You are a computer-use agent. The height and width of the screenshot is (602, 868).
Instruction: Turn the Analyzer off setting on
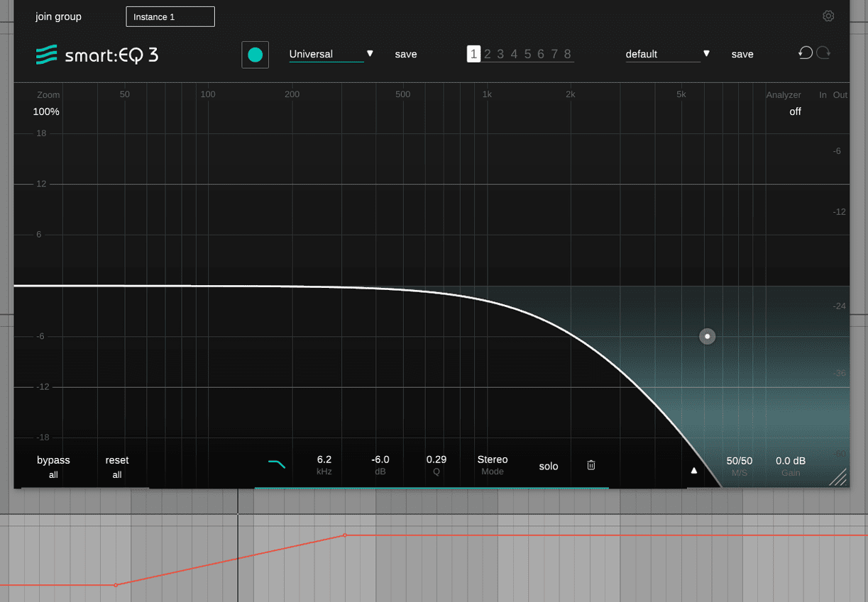[795, 111]
